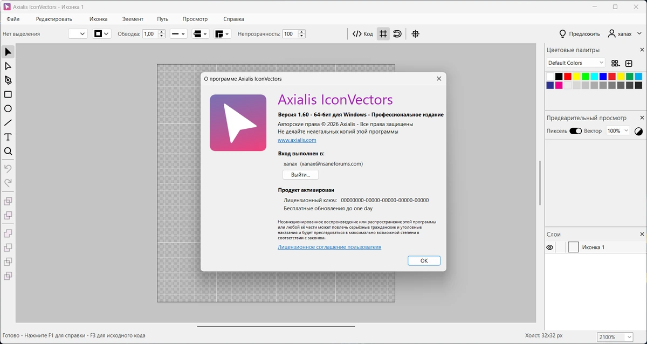Select the Pen drawing tool
This screenshot has height=344, width=647.
click(x=8, y=80)
